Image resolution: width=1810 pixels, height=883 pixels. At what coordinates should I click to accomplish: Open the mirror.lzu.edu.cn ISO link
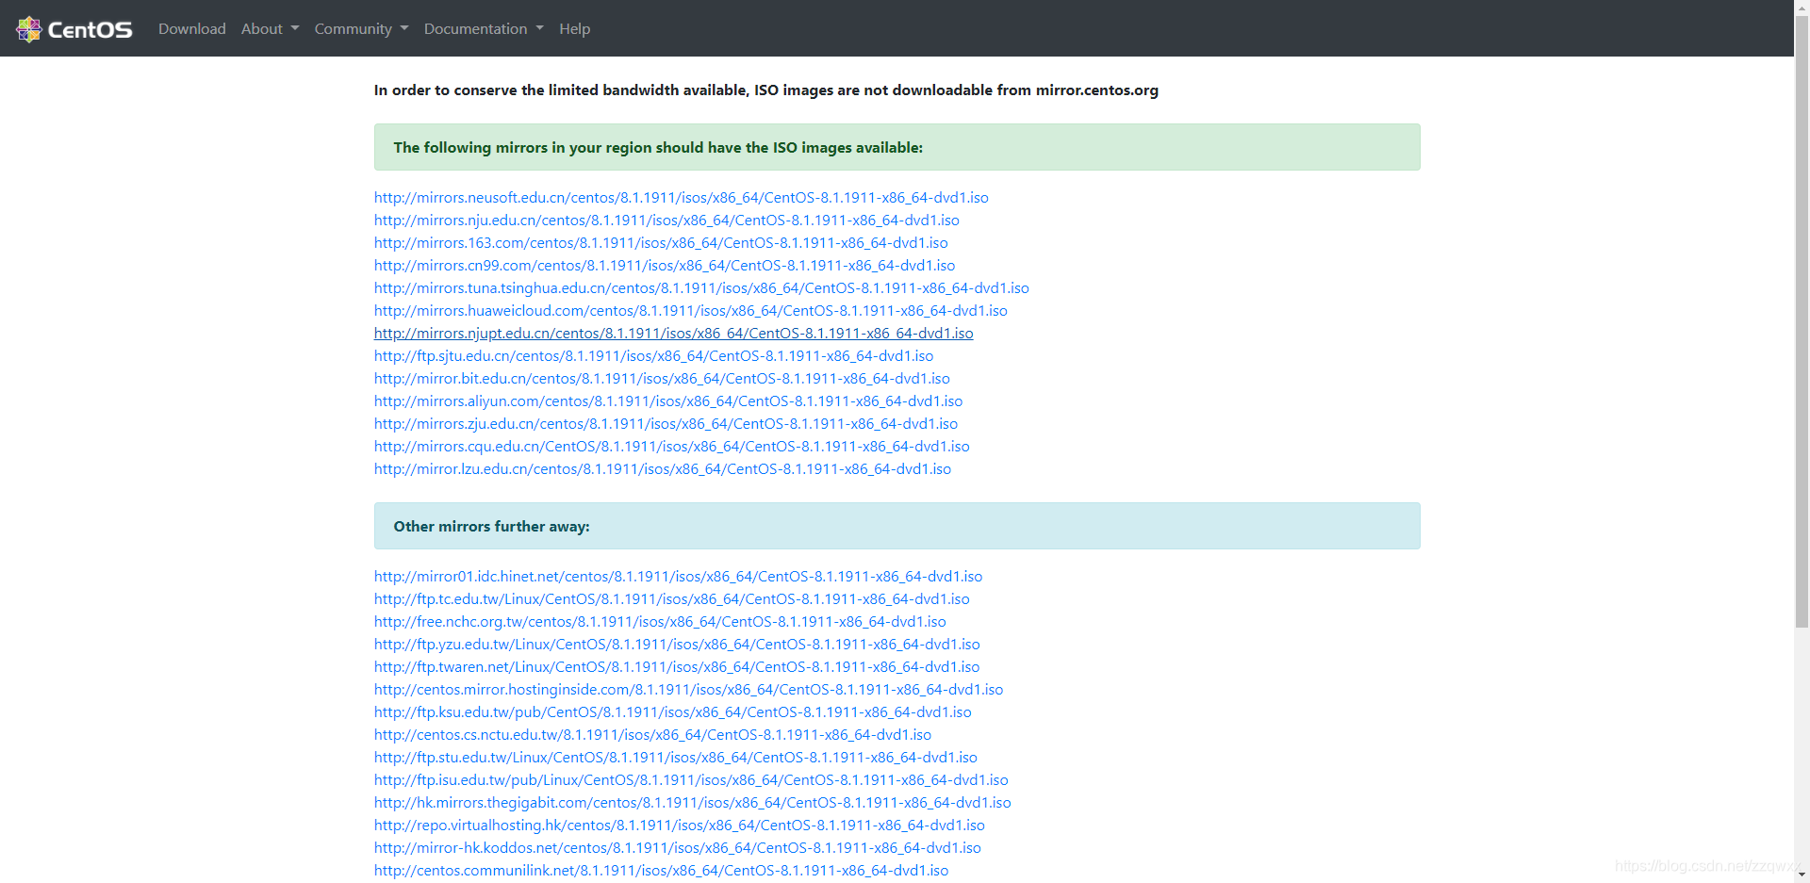(x=663, y=469)
